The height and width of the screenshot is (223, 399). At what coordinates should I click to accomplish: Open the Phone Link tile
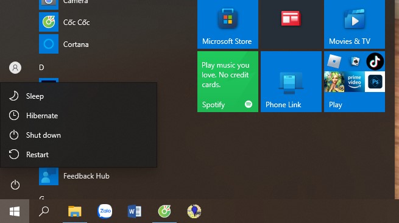coord(291,82)
